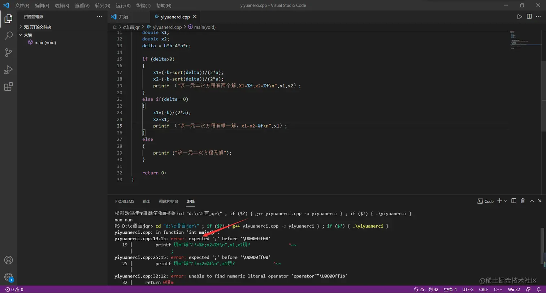This screenshot has width=546, height=293.
Task: Select main(void) in the outline
Action: pyautogui.click(x=45, y=42)
